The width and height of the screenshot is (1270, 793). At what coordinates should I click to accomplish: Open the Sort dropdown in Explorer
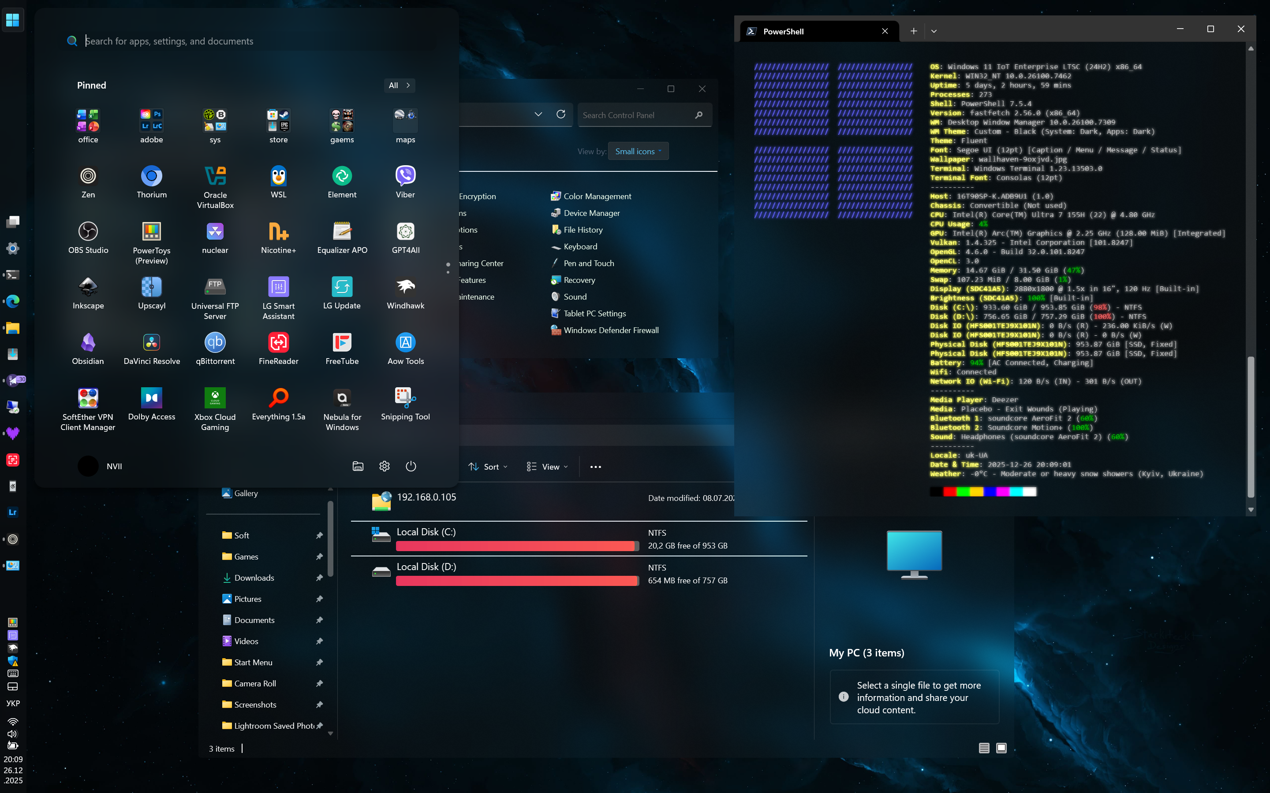pyautogui.click(x=488, y=467)
